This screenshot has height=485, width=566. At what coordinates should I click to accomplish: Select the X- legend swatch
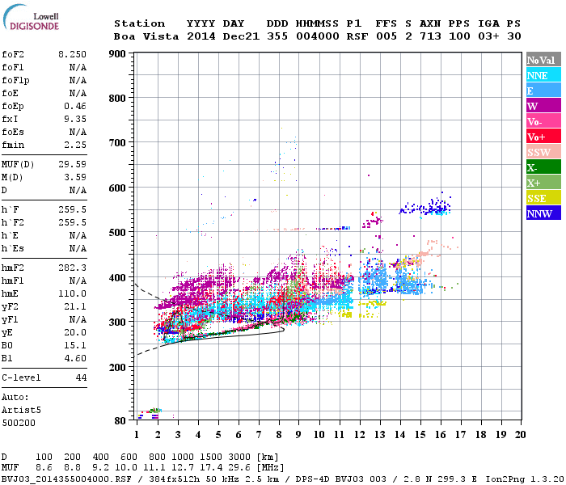(543, 167)
